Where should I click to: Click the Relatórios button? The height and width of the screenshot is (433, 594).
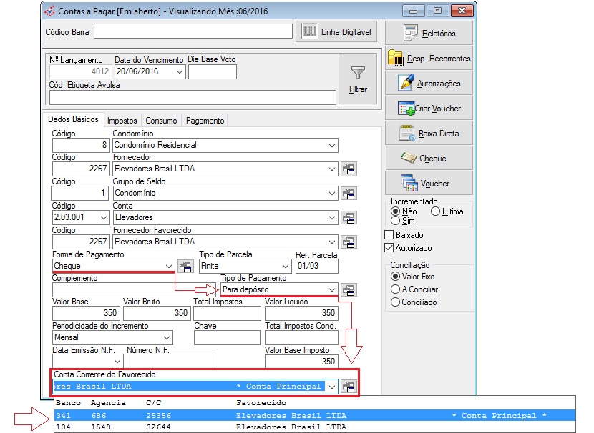(x=429, y=34)
